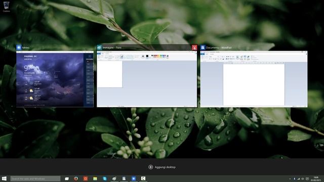Open the volume control tray icon
The image size is (324, 182).
click(303, 179)
